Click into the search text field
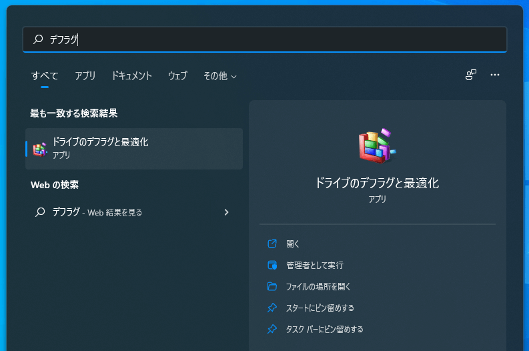The height and width of the screenshot is (351, 529). pos(265,39)
